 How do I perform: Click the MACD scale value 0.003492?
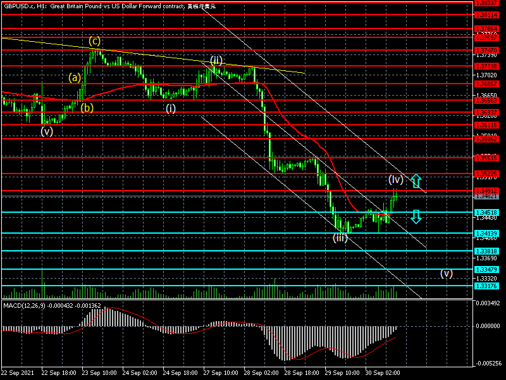pyautogui.click(x=488, y=303)
